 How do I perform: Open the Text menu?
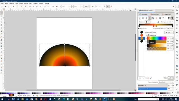[30, 3]
